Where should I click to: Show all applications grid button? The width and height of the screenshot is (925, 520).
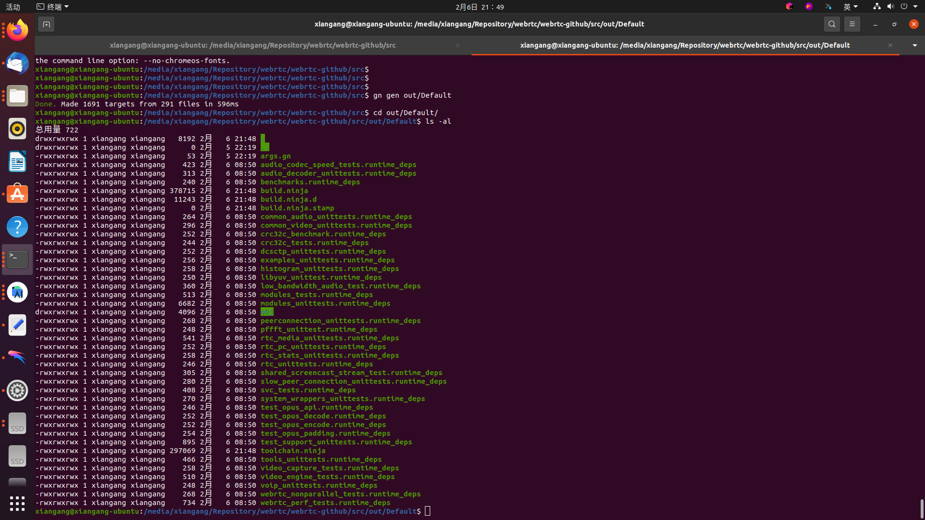pos(17,504)
